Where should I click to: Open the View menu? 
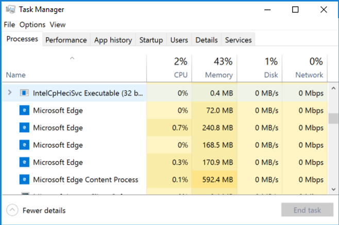pos(58,25)
